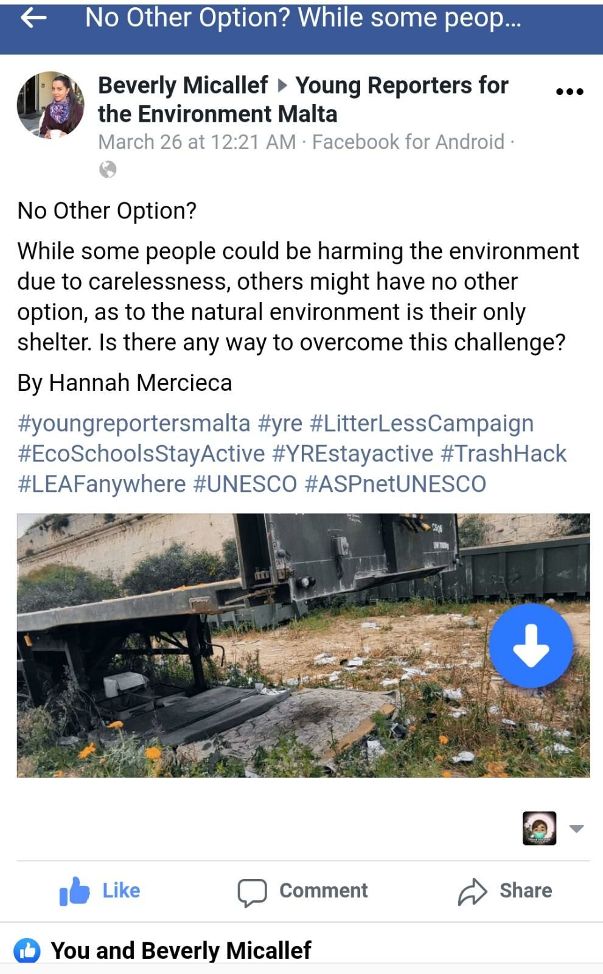Open Young Reporters for the Environment Malta group
The height and width of the screenshot is (974, 603).
click(x=402, y=86)
